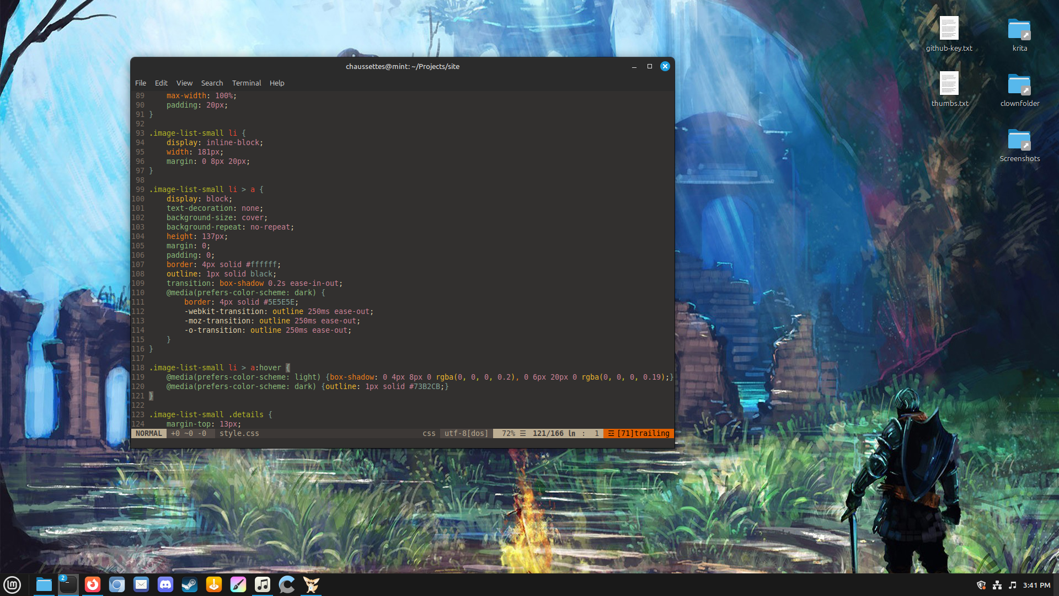Click the [71]trailing warning in the statusline
The width and height of the screenshot is (1059, 596).
639,434
